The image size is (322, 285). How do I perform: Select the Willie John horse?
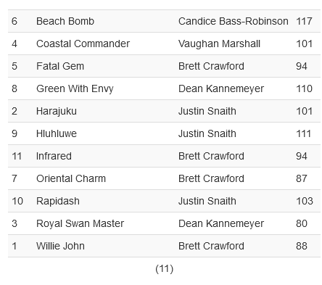[60, 246]
